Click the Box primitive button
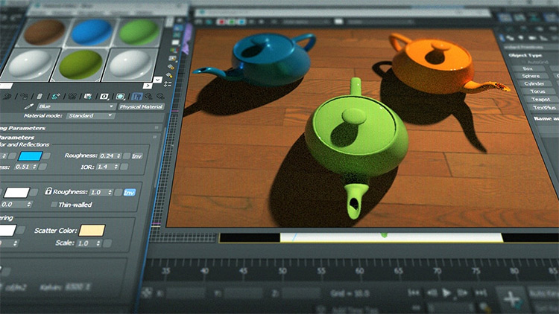559x314 pixels. pos(529,68)
